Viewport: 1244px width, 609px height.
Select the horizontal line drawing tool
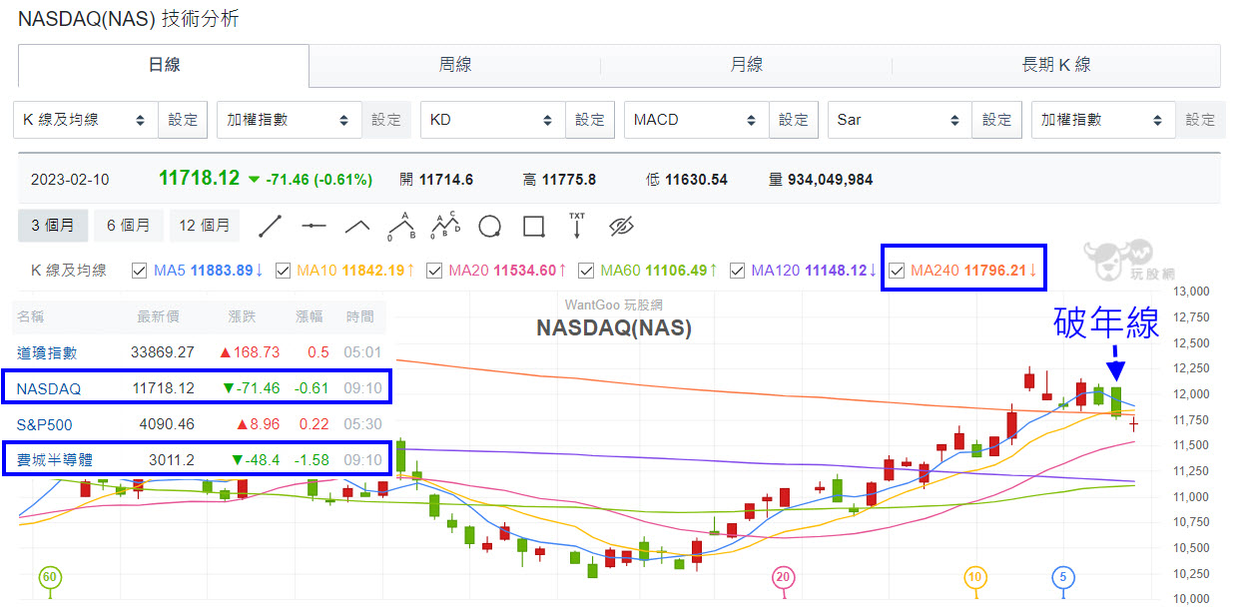[314, 226]
